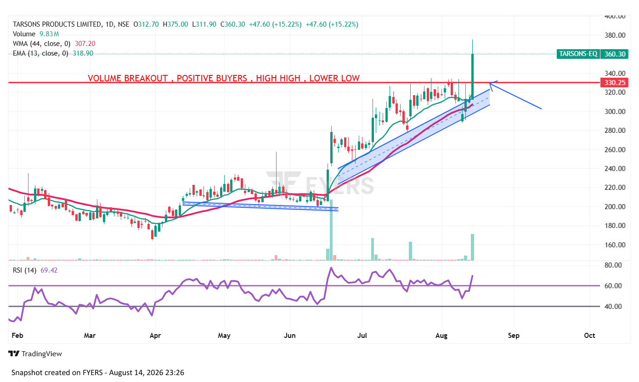This screenshot has width=639, height=382.
Task: Click the Mar label on time axis
Action: 90,336
